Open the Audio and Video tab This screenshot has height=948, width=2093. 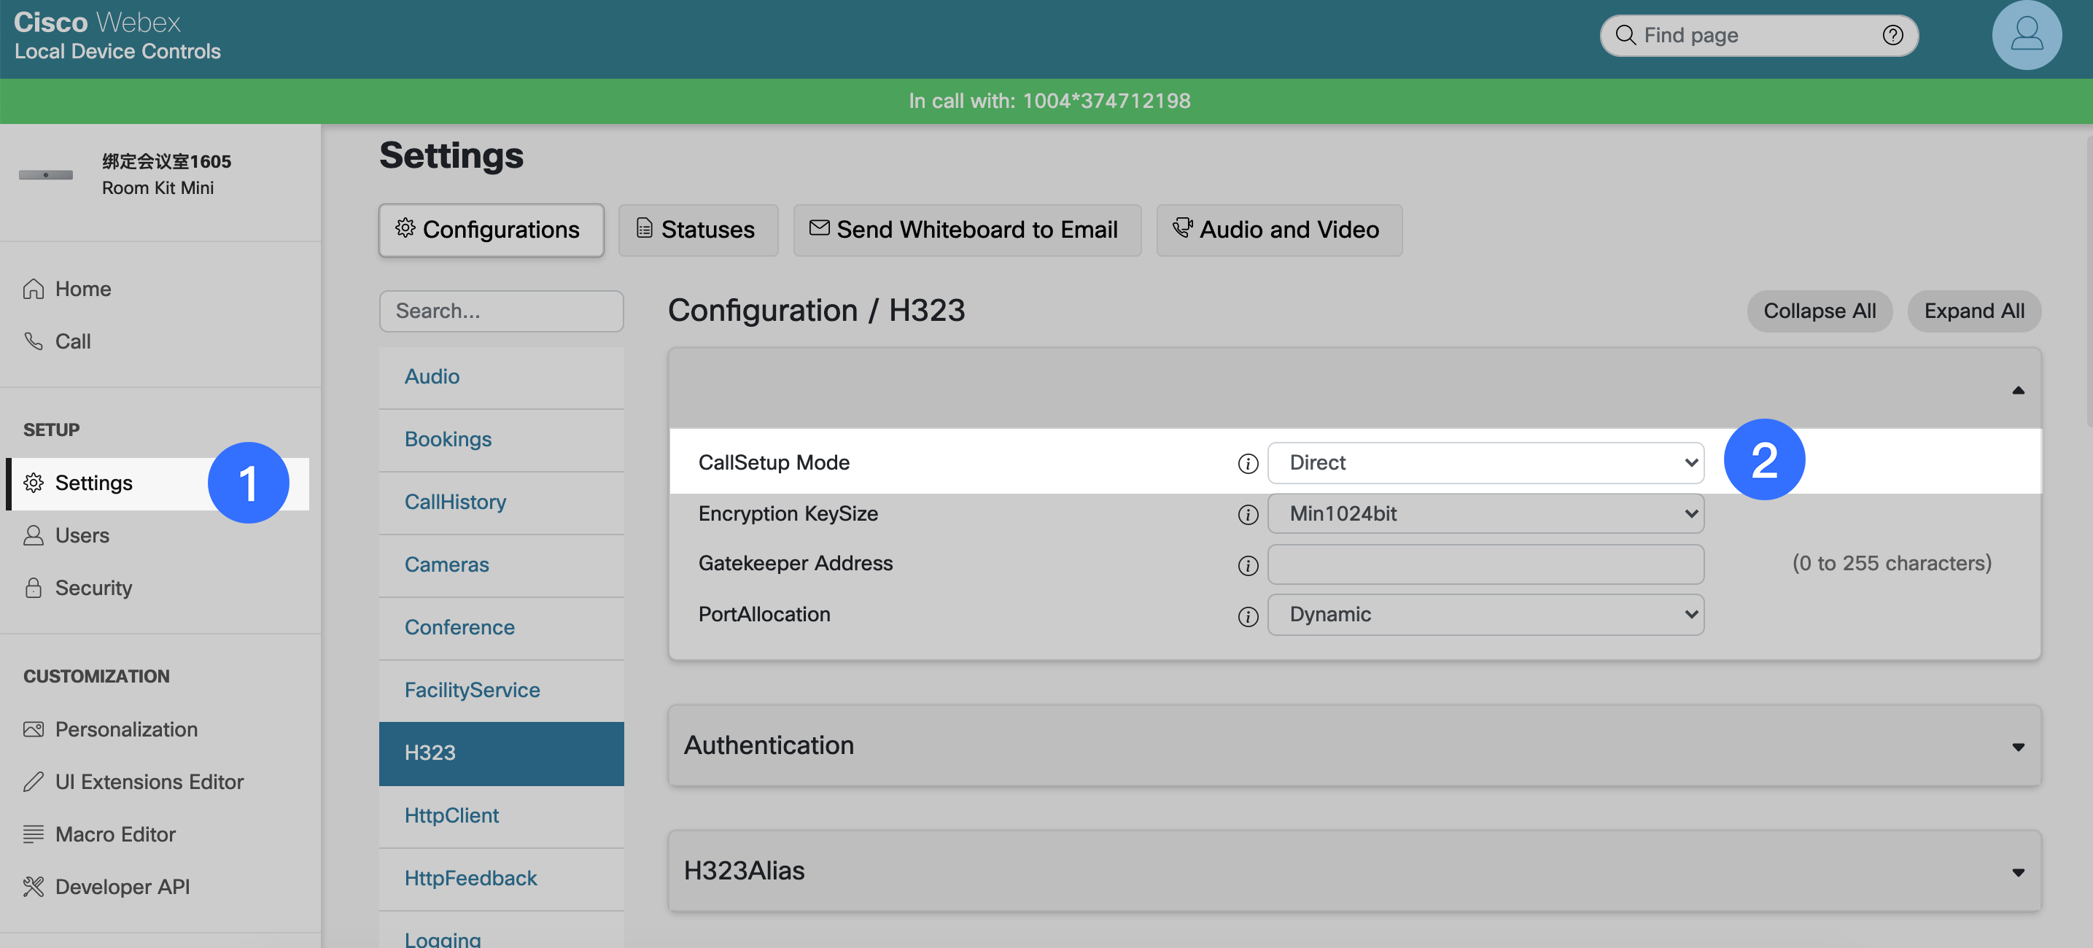[1279, 230]
